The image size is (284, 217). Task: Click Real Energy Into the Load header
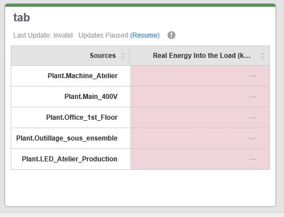tap(199, 56)
